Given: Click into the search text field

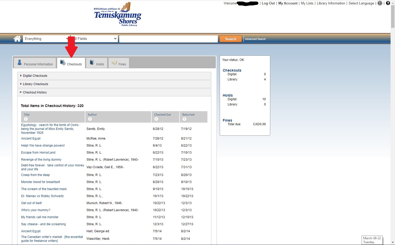Looking at the screenshot, I should coord(169,39).
